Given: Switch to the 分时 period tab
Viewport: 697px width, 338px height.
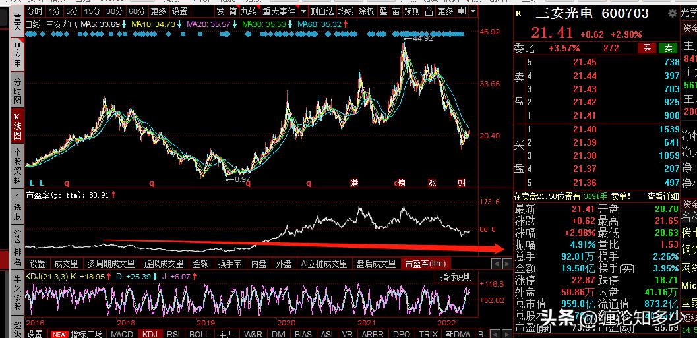Looking at the screenshot, I should pyautogui.click(x=35, y=11).
